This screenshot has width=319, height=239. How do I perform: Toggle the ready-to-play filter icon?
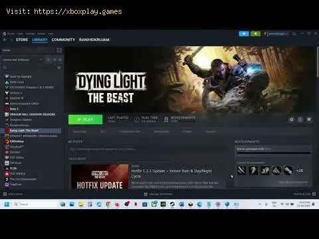pos(60,60)
